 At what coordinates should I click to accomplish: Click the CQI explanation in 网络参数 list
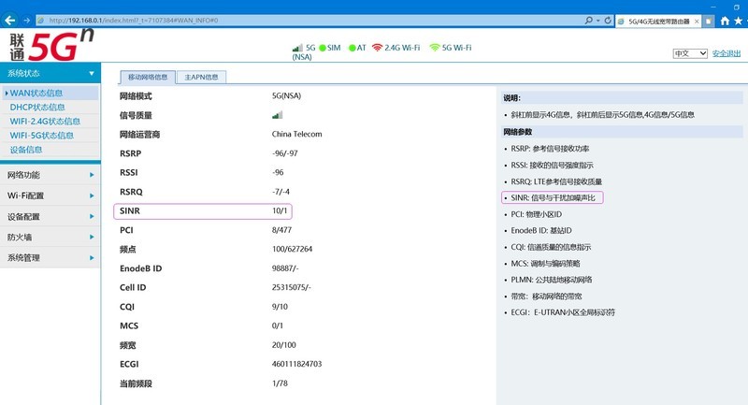pyautogui.click(x=551, y=247)
